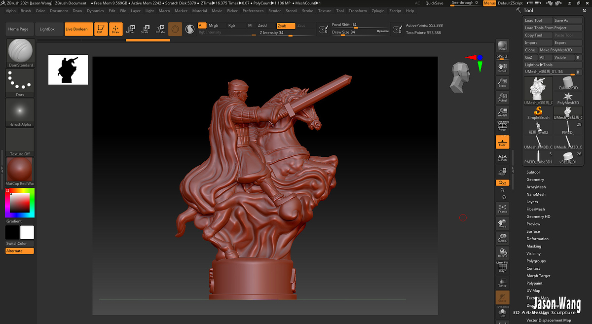This screenshot has height=324, width=592.
Task: Toggle Edit mode button
Action: click(100, 29)
